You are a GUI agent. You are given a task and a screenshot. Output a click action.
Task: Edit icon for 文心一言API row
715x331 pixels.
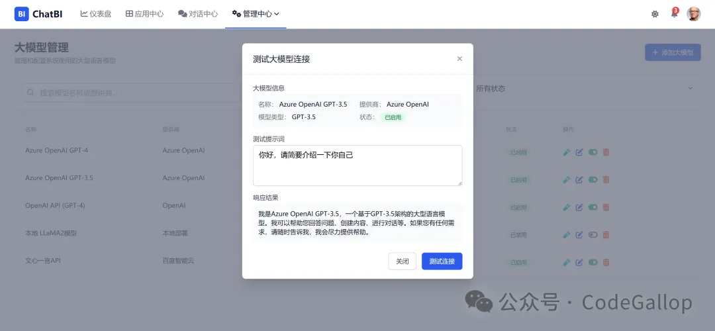point(579,263)
